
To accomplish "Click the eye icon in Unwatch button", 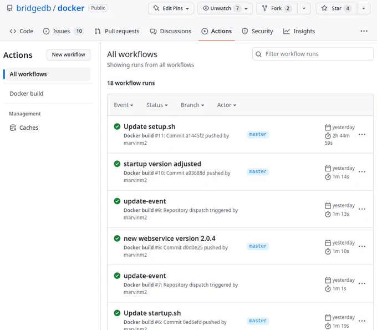I will coord(206,8).
